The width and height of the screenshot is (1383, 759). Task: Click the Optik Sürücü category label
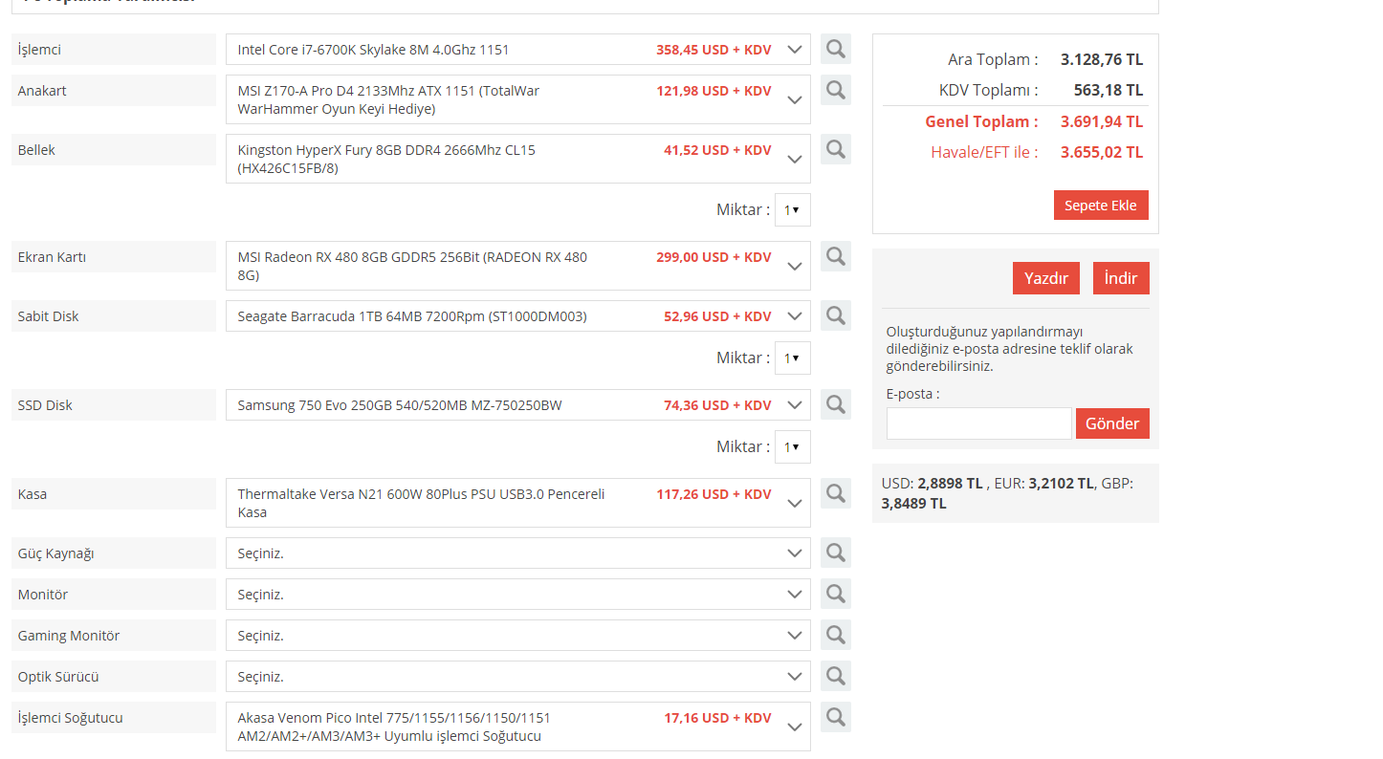pos(114,677)
